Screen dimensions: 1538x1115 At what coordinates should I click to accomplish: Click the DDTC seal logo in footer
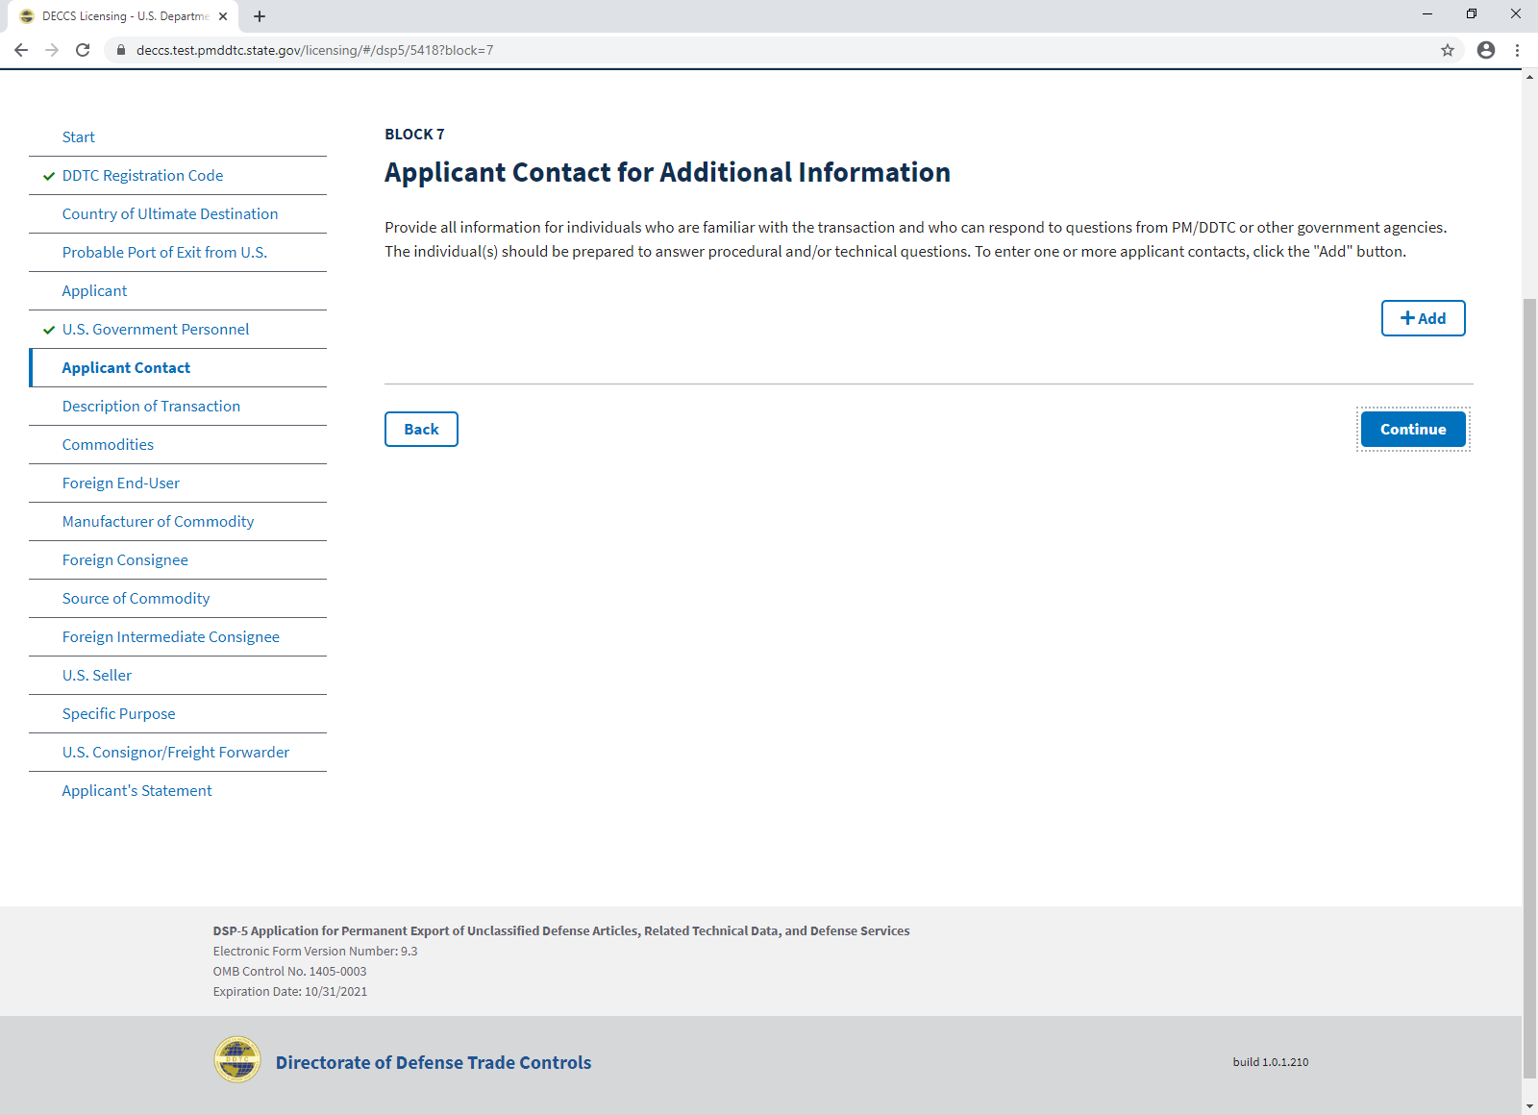click(237, 1060)
